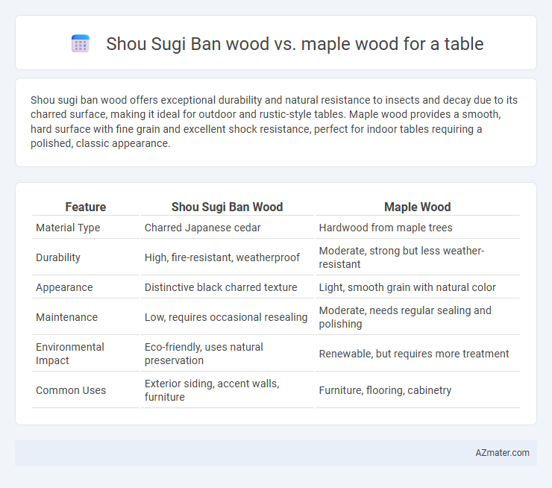Select the 'Feature' column header
This screenshot has height=488, width=552.
point(86,207)
